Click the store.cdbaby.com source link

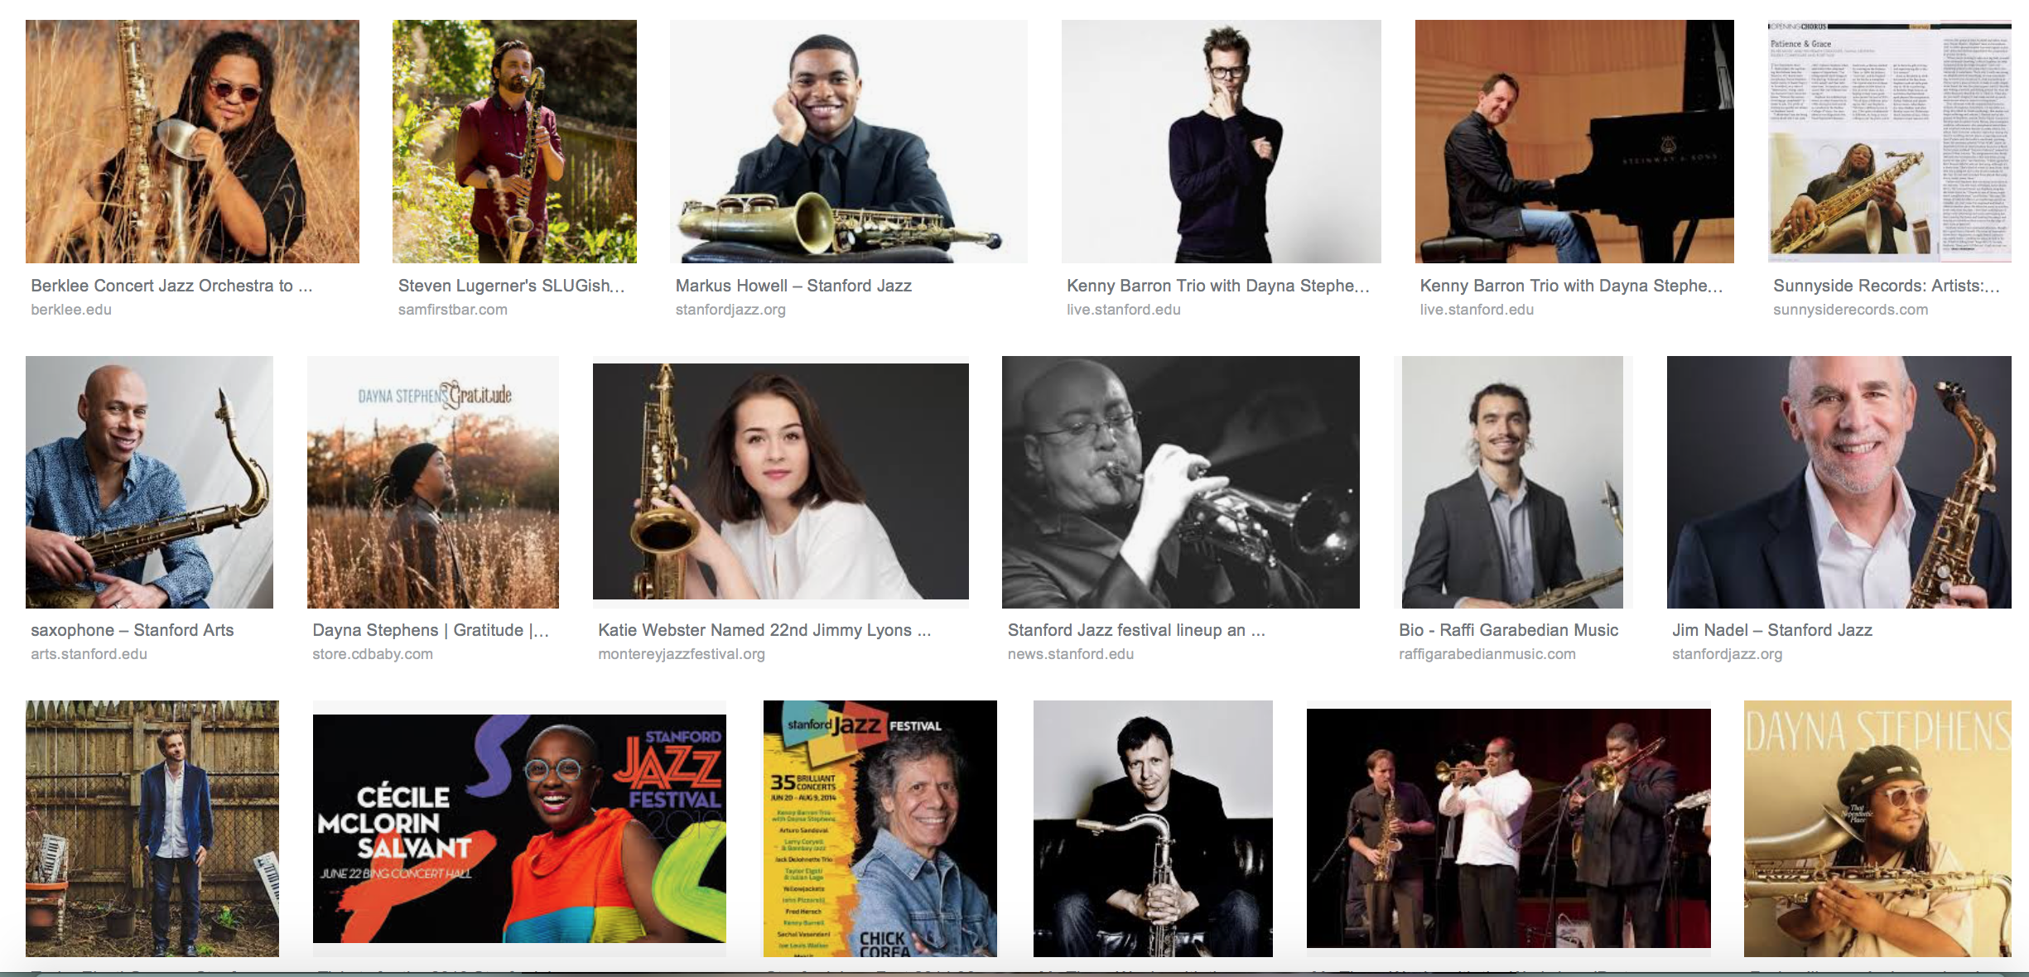pyautogui.click(x=373, y=654)
